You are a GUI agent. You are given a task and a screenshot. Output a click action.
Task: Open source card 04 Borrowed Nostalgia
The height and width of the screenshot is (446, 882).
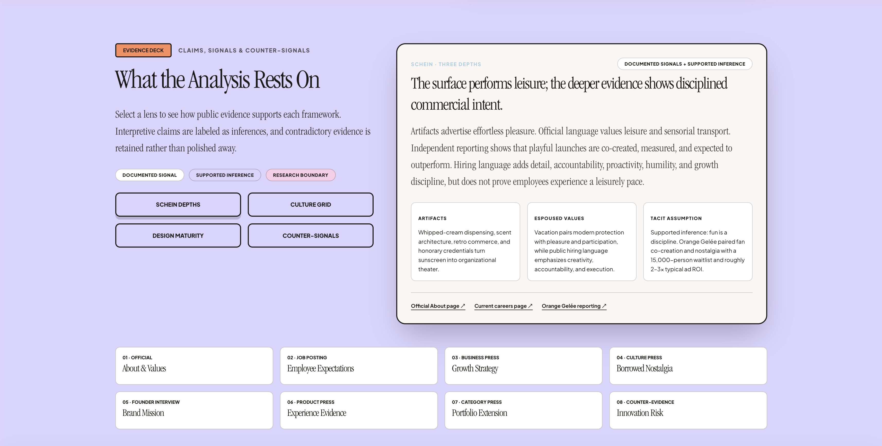[x=688, y=366]
